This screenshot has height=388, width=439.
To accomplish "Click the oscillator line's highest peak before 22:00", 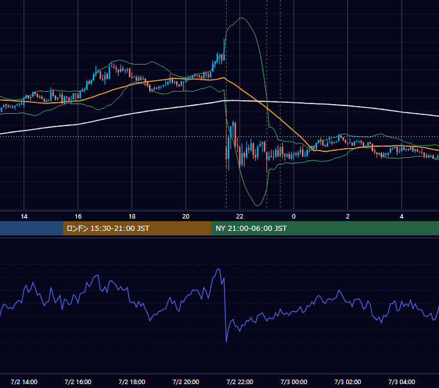I will point(218,269).
